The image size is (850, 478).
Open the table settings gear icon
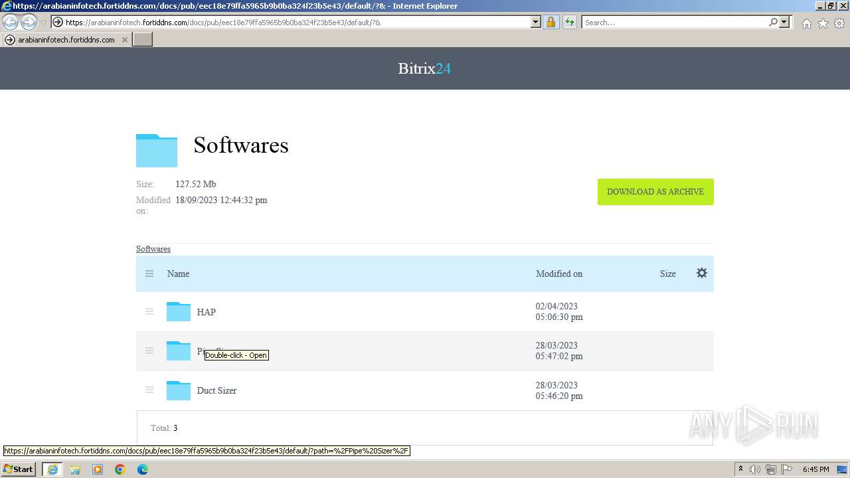click(x=701, y=273)
